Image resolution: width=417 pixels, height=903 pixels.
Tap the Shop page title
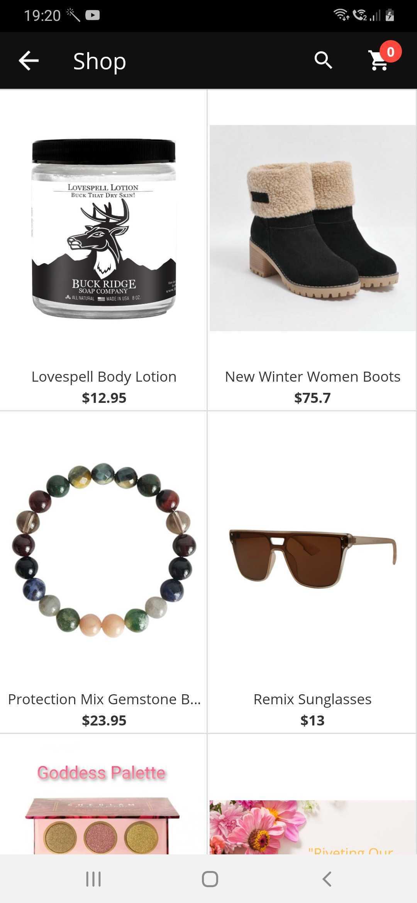pyautogui.click(x=100, y=61)
